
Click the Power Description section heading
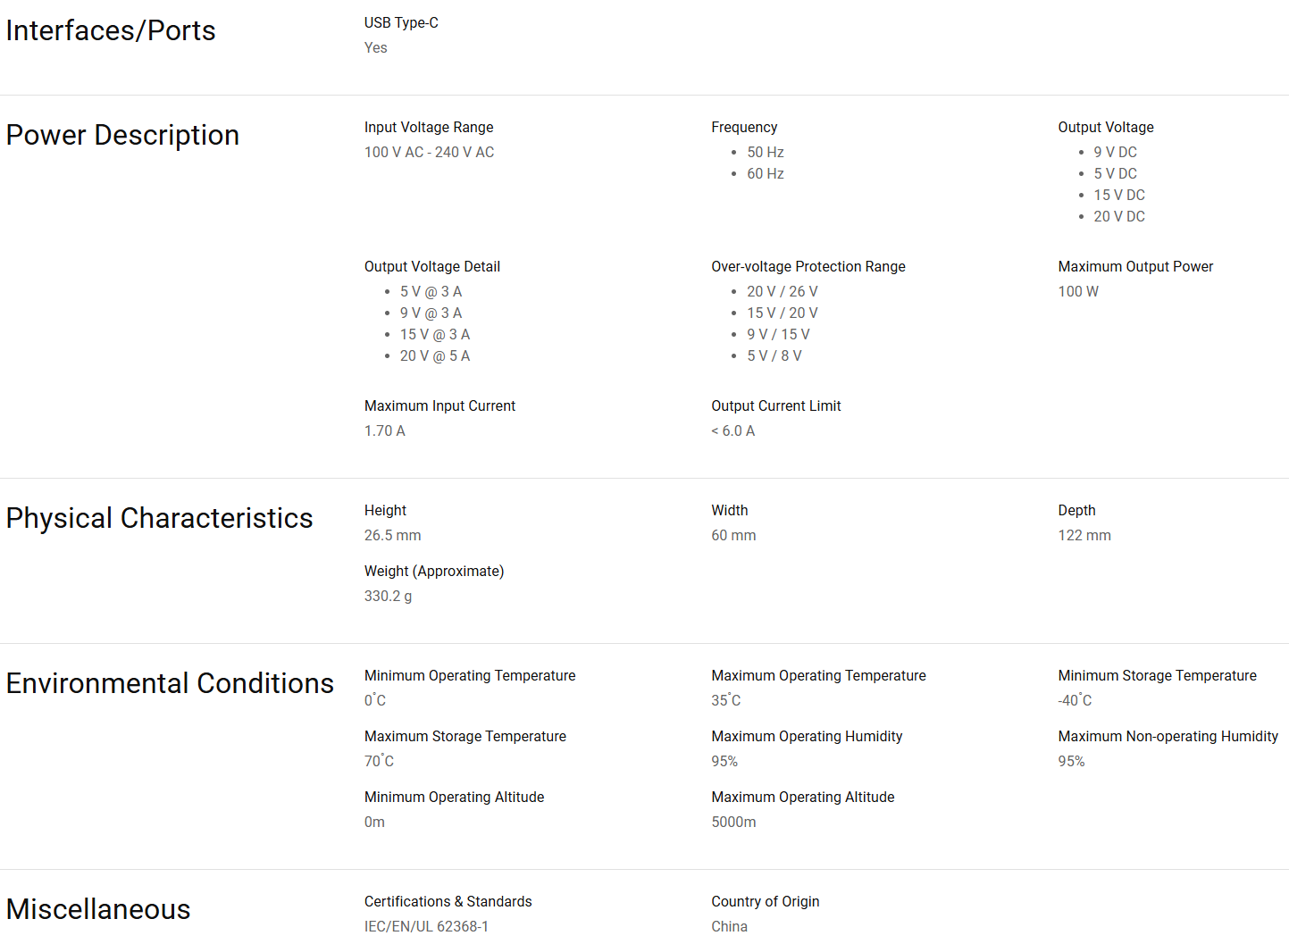coord(122,135)
